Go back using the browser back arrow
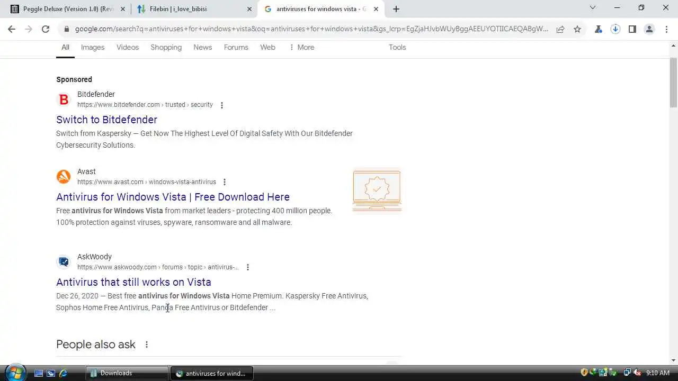This screenshot has width=678, height=381. [12, 29]
